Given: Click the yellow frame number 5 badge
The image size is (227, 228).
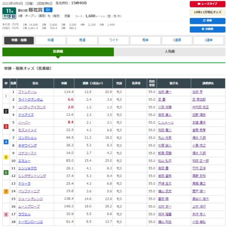Looking at the screenshot, I should pyautogui.click(x=6, y=157).
